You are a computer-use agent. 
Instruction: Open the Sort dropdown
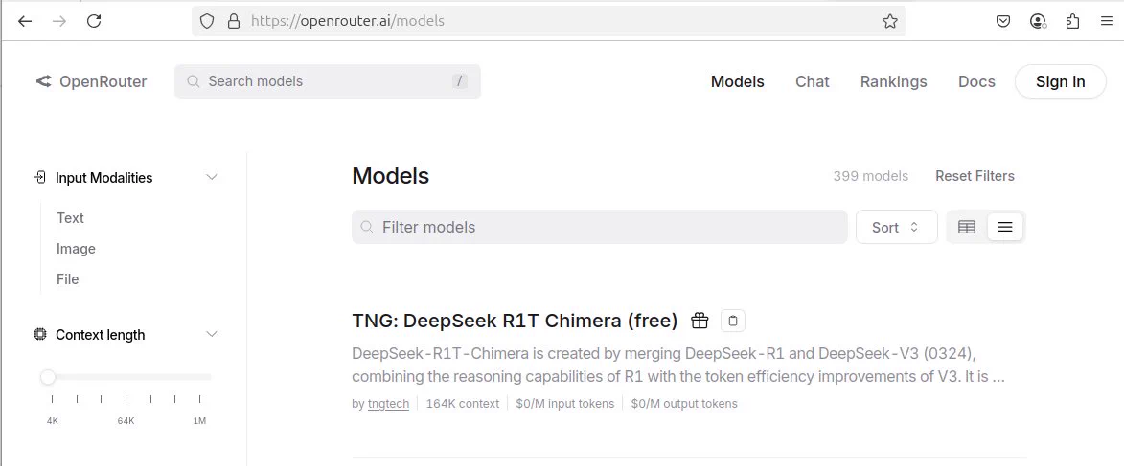pyautogui.click(x=896, y=227)
